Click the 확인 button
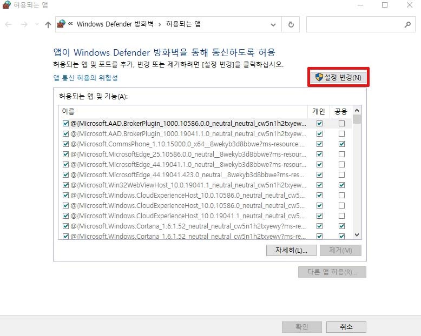This screenshot has width=421, height=336. click(302, 327)
